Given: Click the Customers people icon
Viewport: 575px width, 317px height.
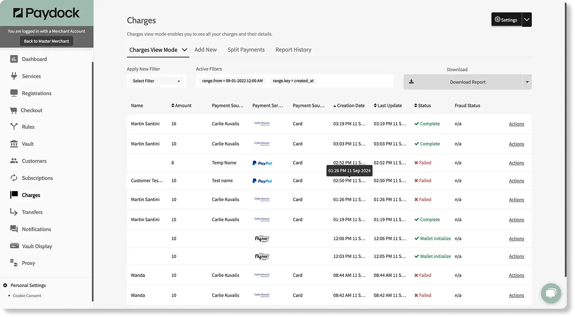Looking at the screenshot, I should tap(14, 161).
